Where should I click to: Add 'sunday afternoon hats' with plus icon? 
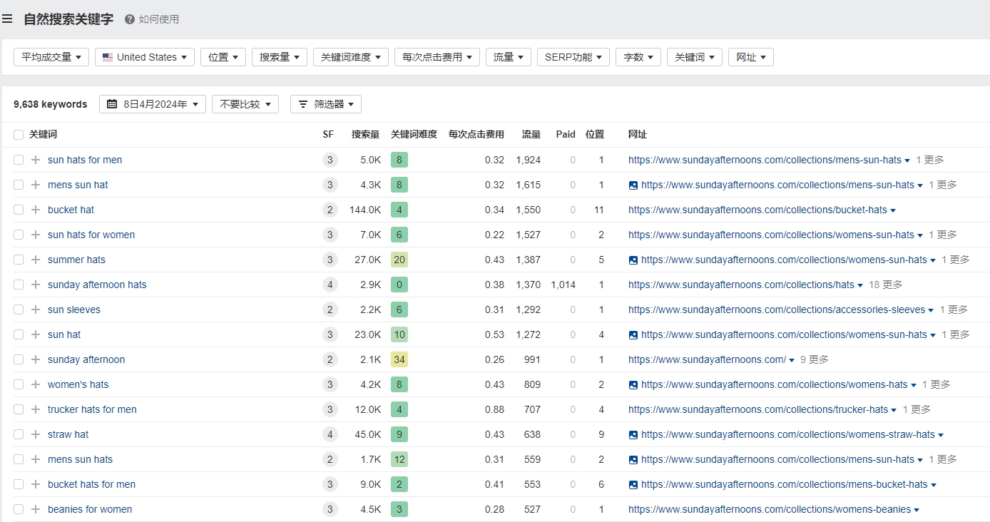click(x=36, y=285)
